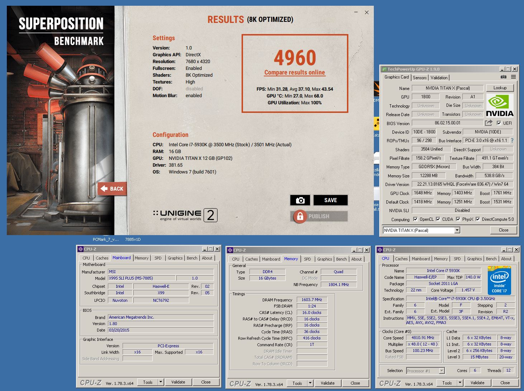Image resolution: width=524 pixels, height=391 pixels.
Task: Open Tools dropdown arrow in Memory CPU-Z window
Action: pyautogui.click(x=310, y=383)
